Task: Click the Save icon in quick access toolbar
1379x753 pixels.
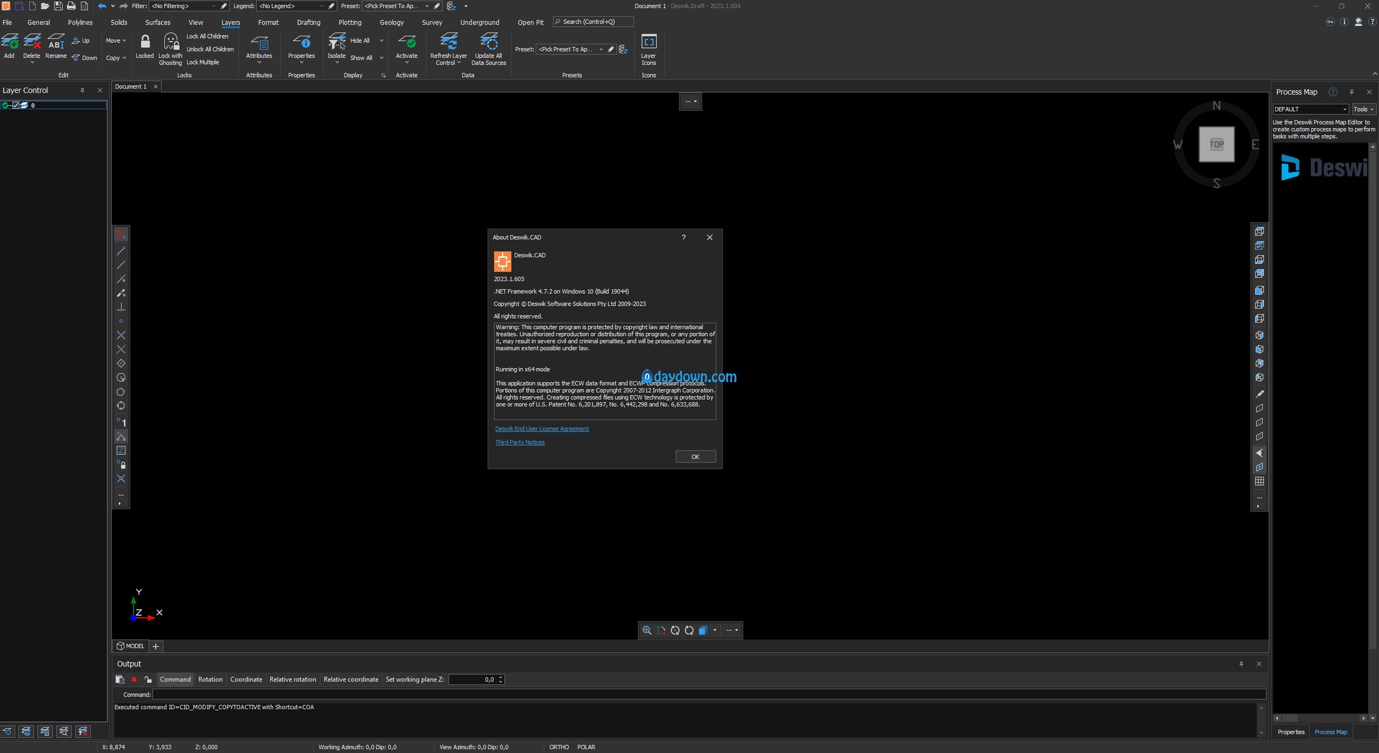Action: [58, 6]
